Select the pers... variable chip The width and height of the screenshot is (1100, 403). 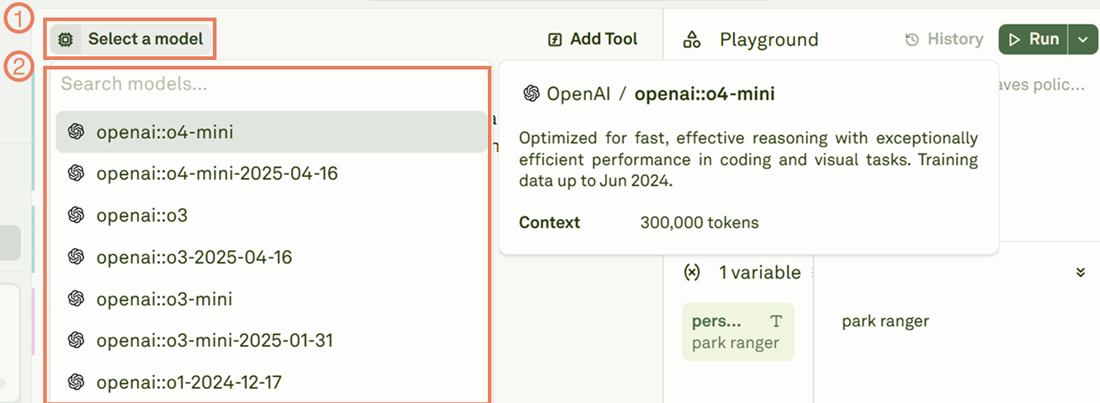tap(738, 332)
